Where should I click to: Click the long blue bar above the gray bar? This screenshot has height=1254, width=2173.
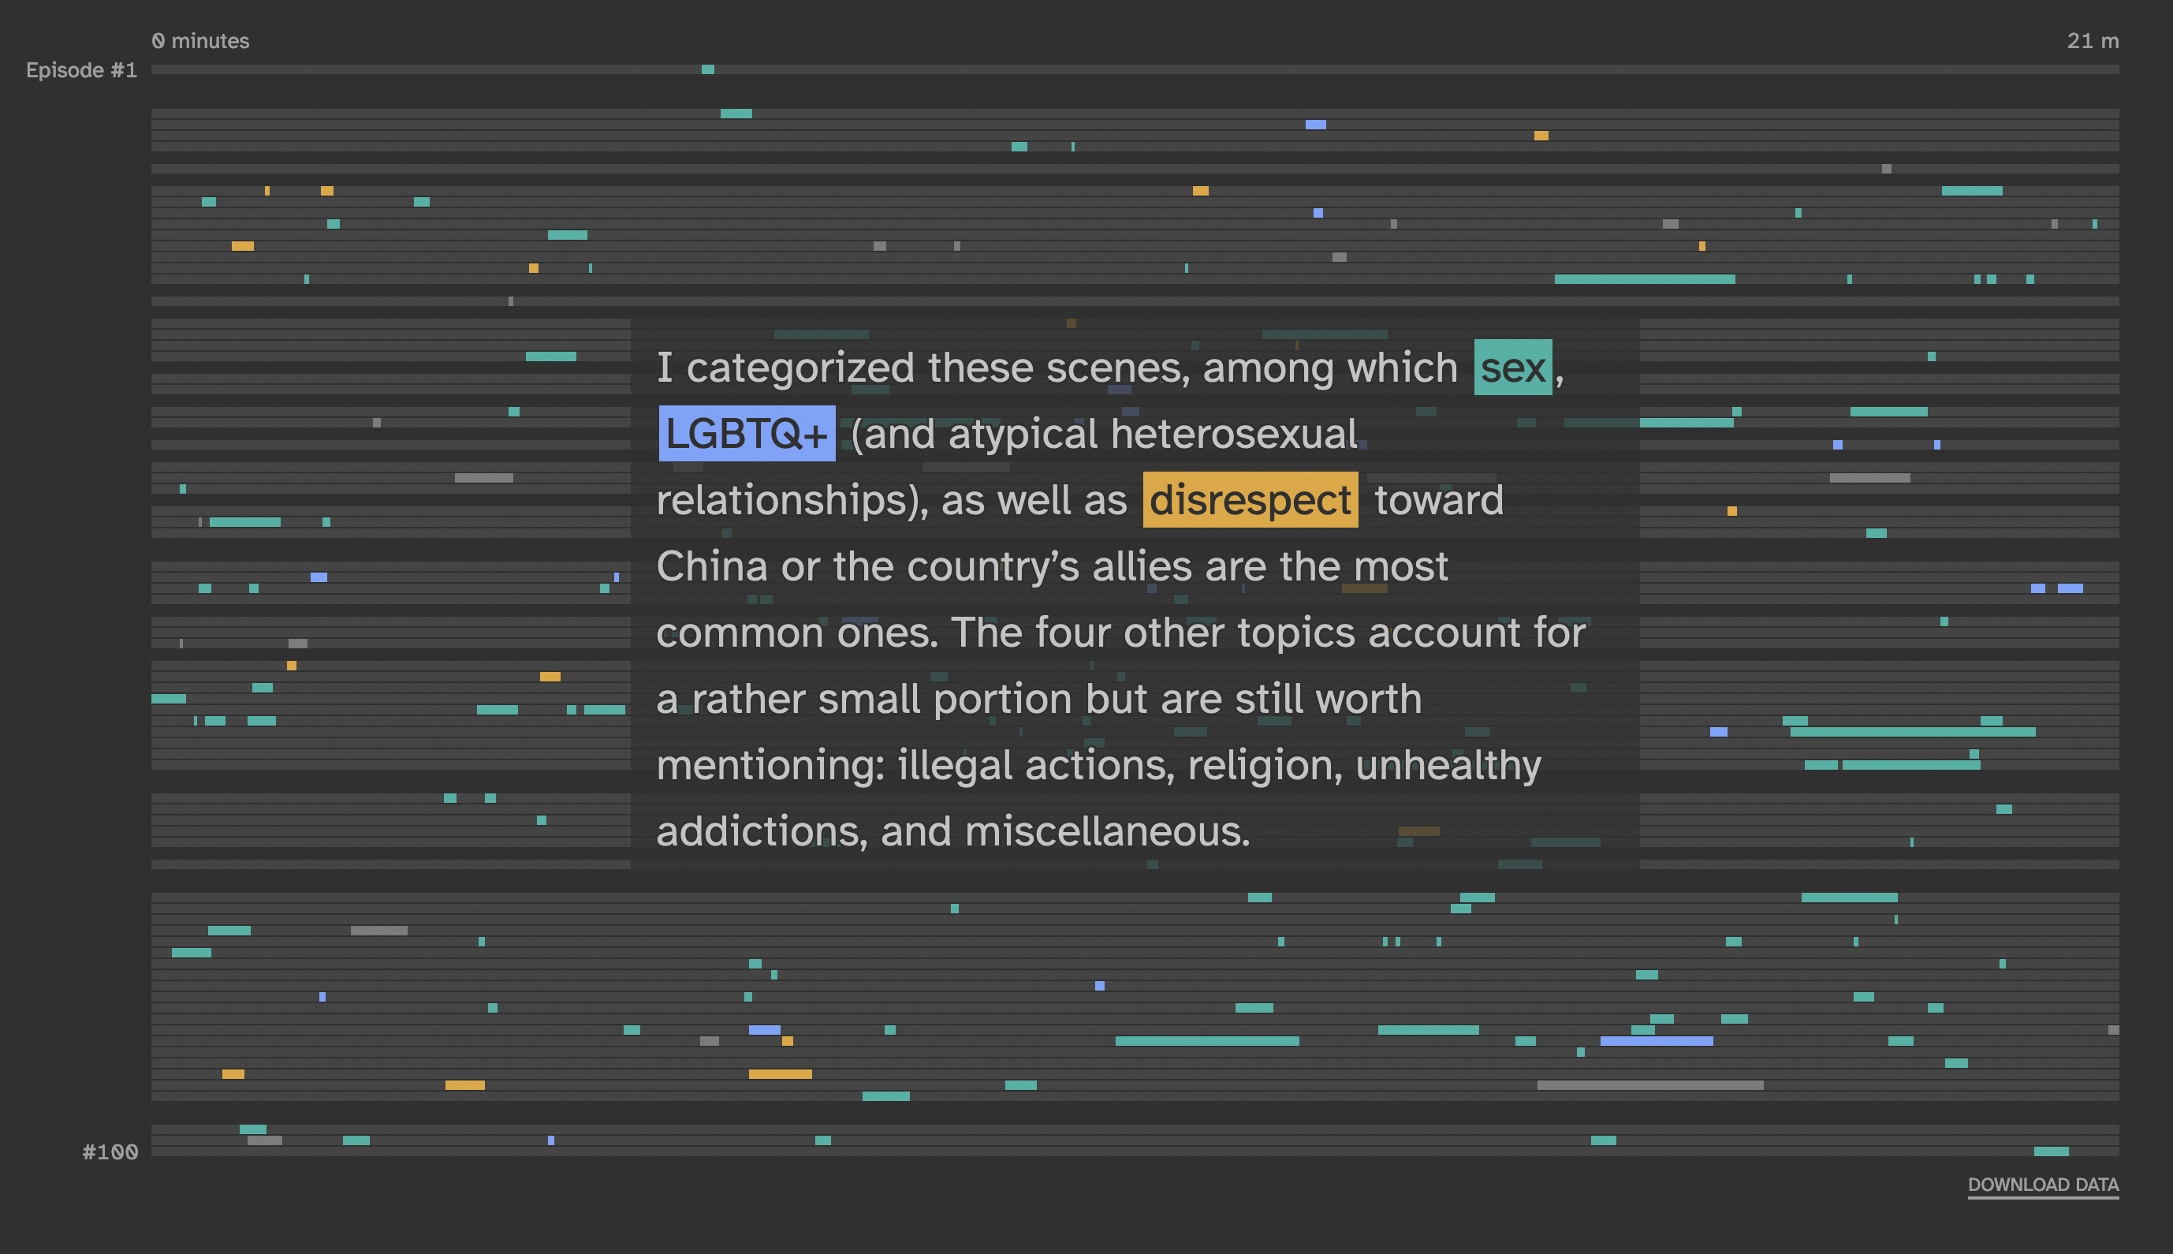[1656, 1041]
